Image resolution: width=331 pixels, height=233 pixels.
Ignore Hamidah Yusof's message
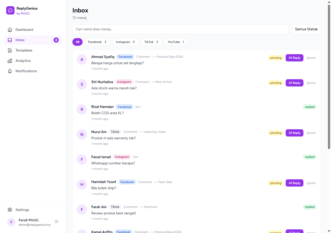pyautogui.click(x=311, y=183)
